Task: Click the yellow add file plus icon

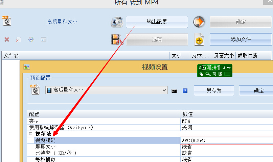Action: [x=199, y=40]
